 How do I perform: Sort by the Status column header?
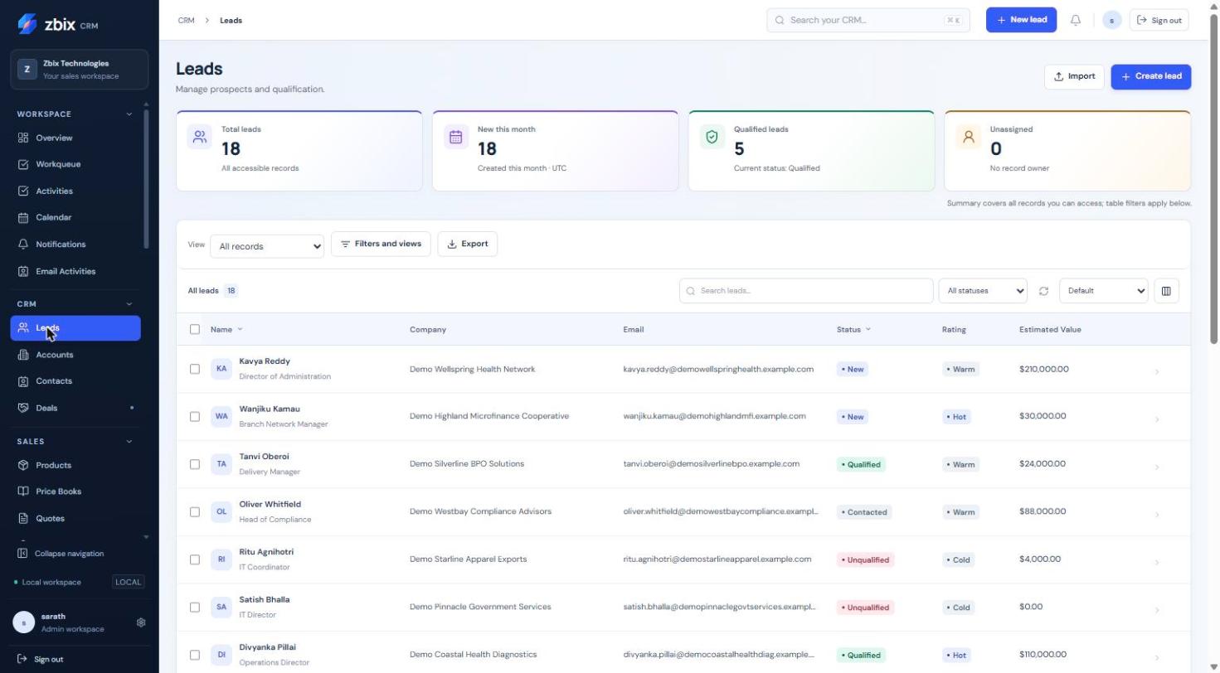(x=853, y=330)
